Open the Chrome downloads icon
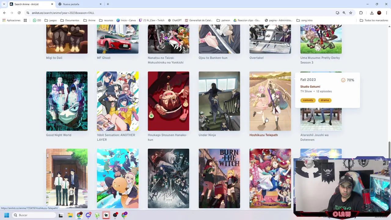This screenshot has height=220, width=391. (372, 13)
